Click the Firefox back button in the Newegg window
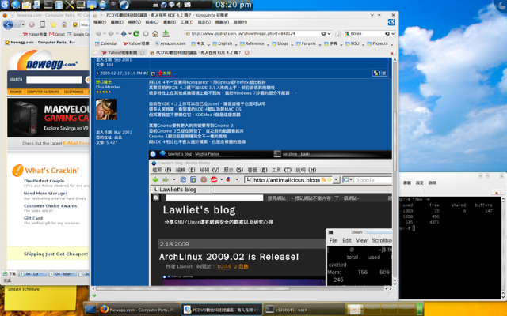Screen dimensions: 507x316 click(x=8, y=24)
